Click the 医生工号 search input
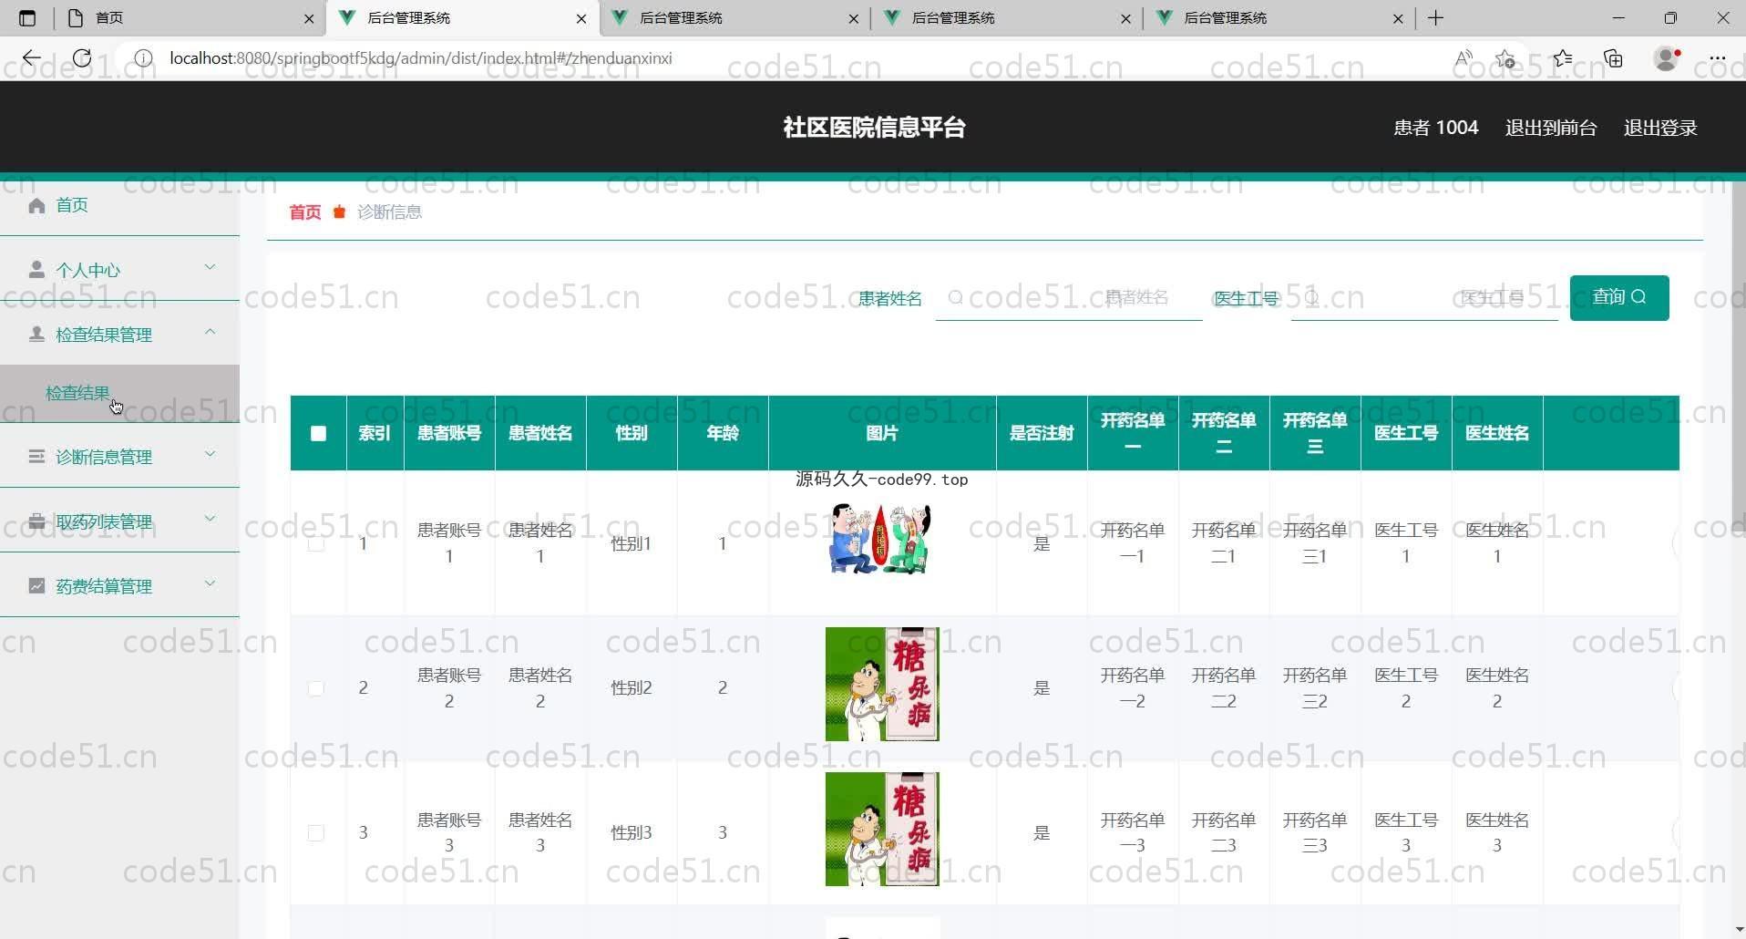 pyautogui.click(x=1424, y=297)
